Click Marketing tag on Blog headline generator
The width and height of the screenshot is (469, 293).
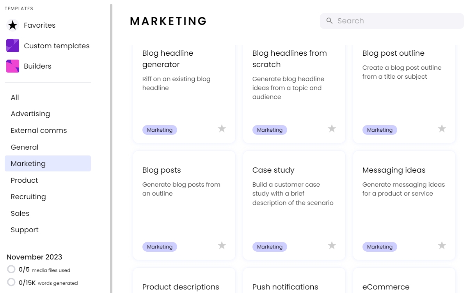160,130
